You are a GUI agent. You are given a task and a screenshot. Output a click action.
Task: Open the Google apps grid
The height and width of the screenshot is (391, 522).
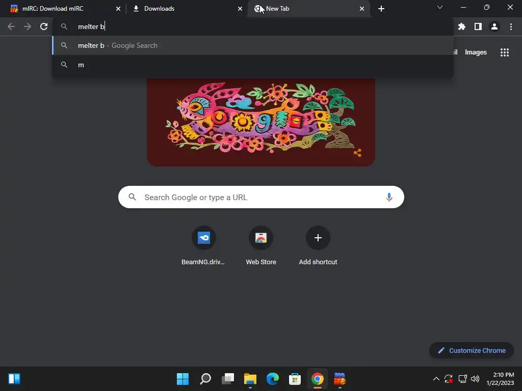click(x=504, y=52)
